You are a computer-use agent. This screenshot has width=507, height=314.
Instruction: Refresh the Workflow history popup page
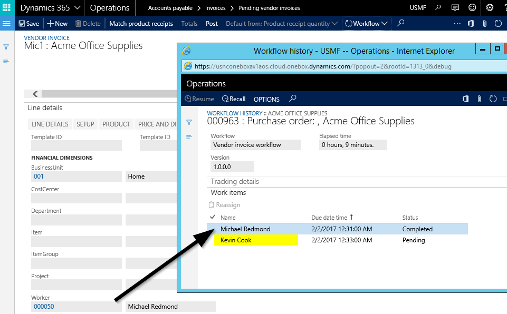point(493,99)
